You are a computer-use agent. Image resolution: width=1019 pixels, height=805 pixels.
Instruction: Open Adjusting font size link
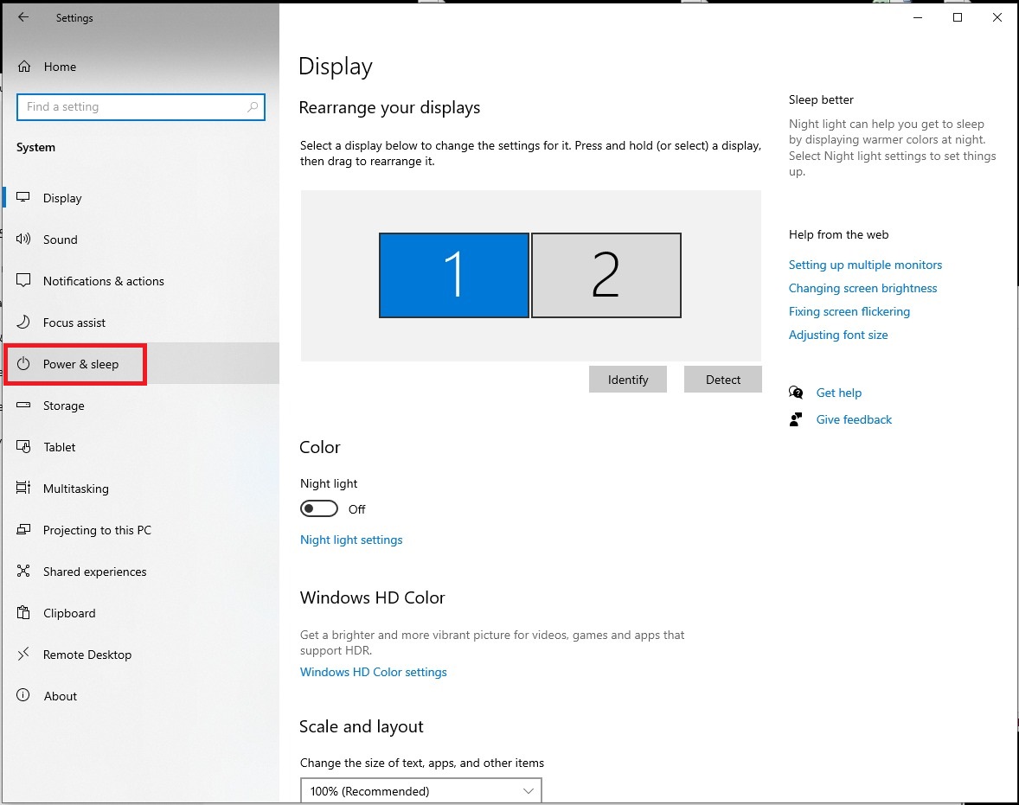point(837,335)
